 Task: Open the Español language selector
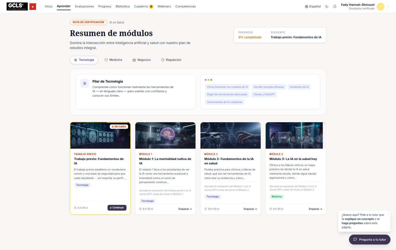[313, 6]
